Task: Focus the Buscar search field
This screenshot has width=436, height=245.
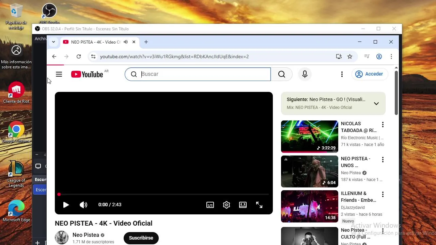Action: tap(198, 74)
